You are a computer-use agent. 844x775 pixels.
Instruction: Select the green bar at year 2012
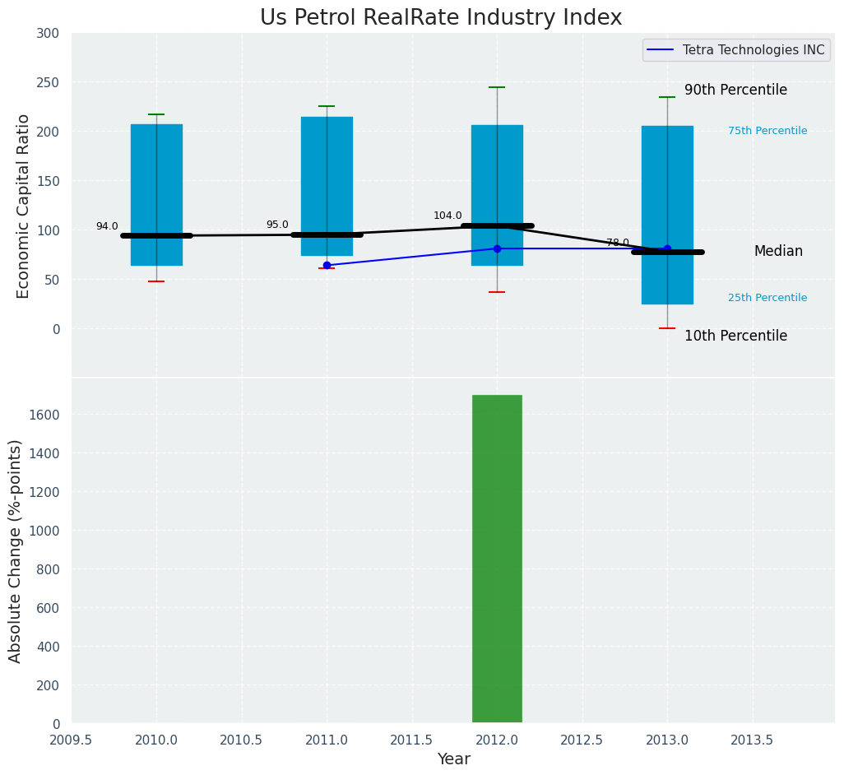tap(497, 559)
